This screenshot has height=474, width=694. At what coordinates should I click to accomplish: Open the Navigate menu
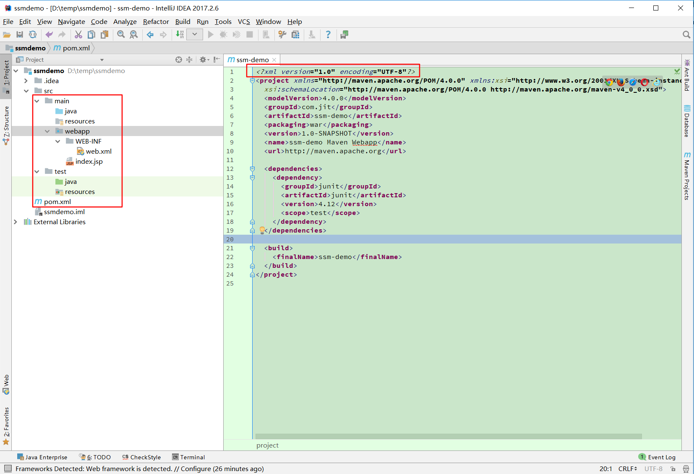[71, 22]
